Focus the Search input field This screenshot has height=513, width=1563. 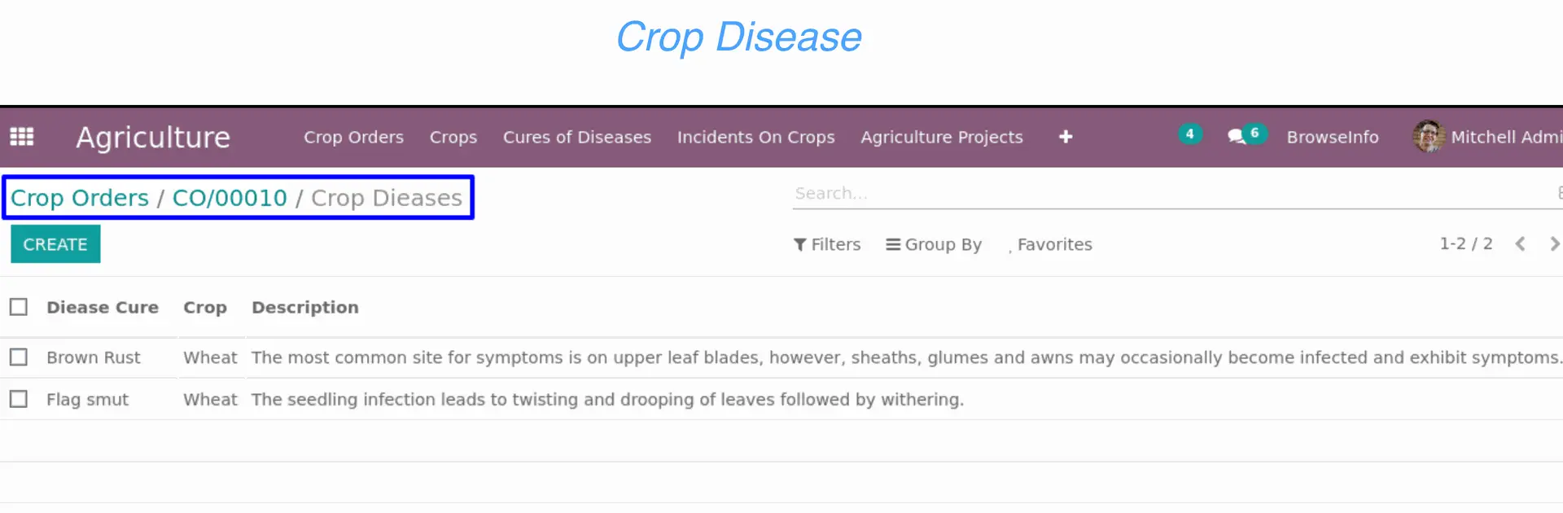pos(1172,194)
